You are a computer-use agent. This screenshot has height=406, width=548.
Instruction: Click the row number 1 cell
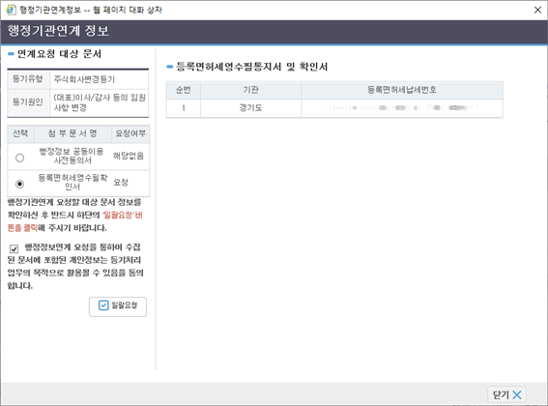click(x=184, y=108)
